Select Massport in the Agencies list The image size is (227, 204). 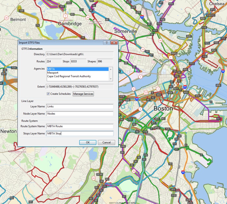pos(77,73)
